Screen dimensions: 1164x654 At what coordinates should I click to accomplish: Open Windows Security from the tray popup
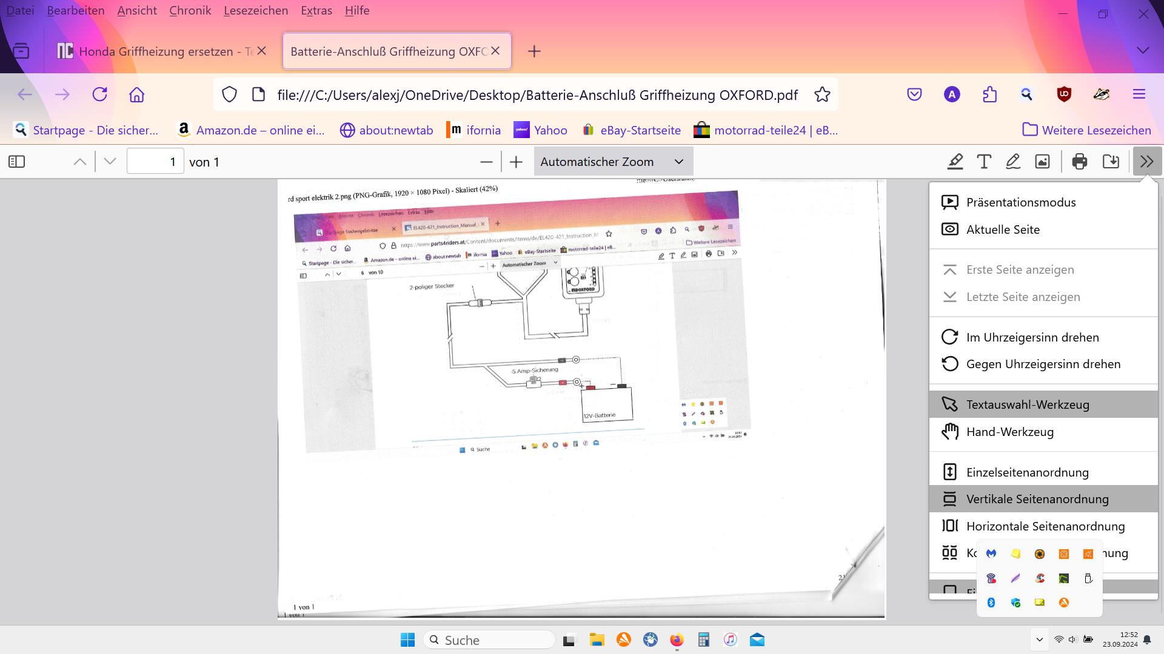(x=1015, y=603)
